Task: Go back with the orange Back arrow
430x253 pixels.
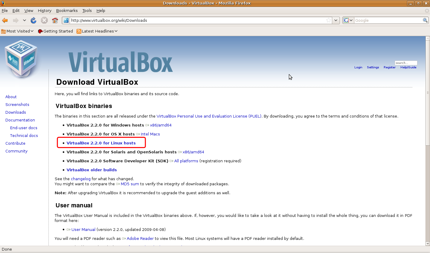Action: 5,20
